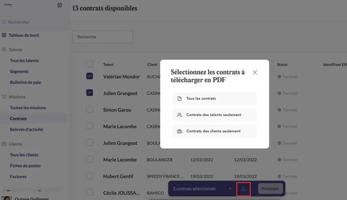This screenshot has width=347, height=200.
Task: Open Tableau de bord menu item
Action: (x=23, y=35)
